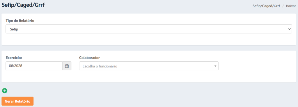Click empty space below the Tipo do Relatório selector
Screen dimensions: 298x107
click(149, 40)
